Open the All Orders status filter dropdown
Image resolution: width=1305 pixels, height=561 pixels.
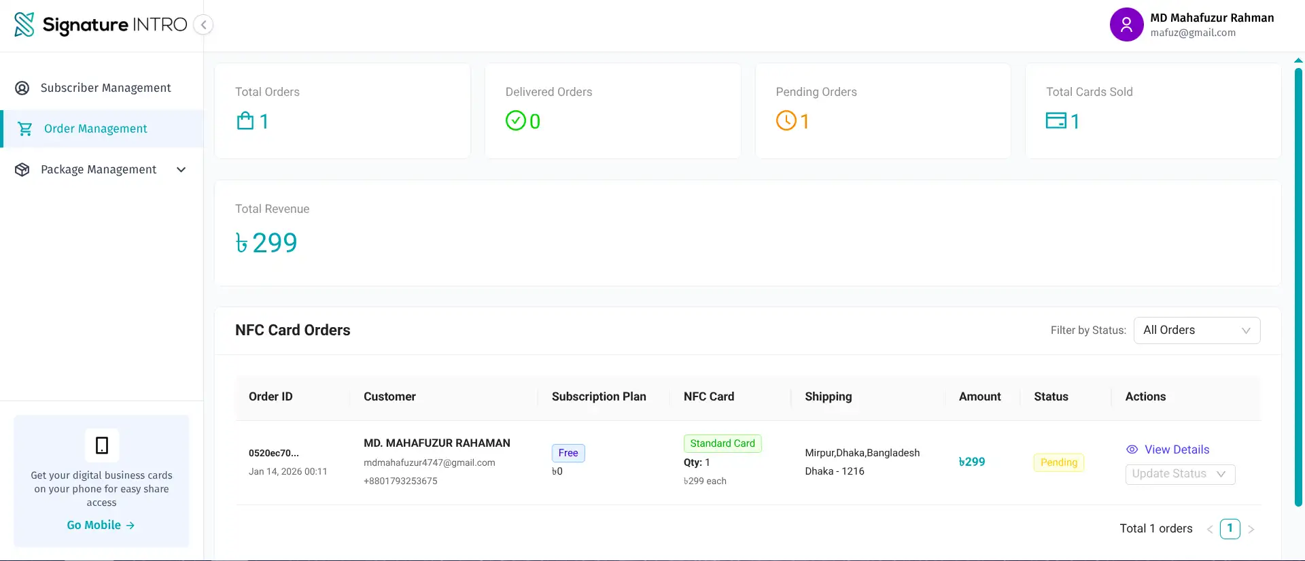point(1196,330)
